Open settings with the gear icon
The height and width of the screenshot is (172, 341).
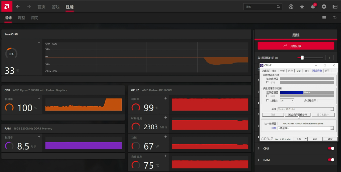point(324,7)
